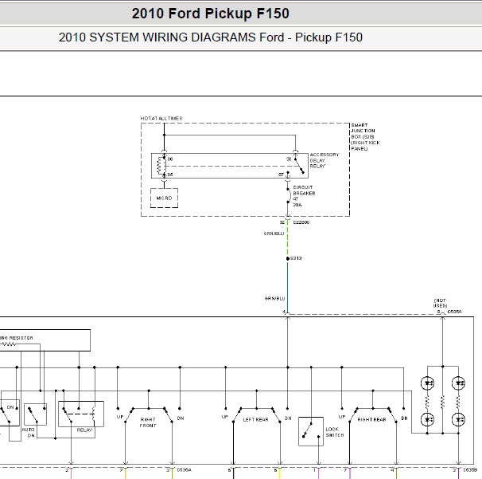Click the 'CIRCUIT BREAKER' 30A label

point(304,196)
